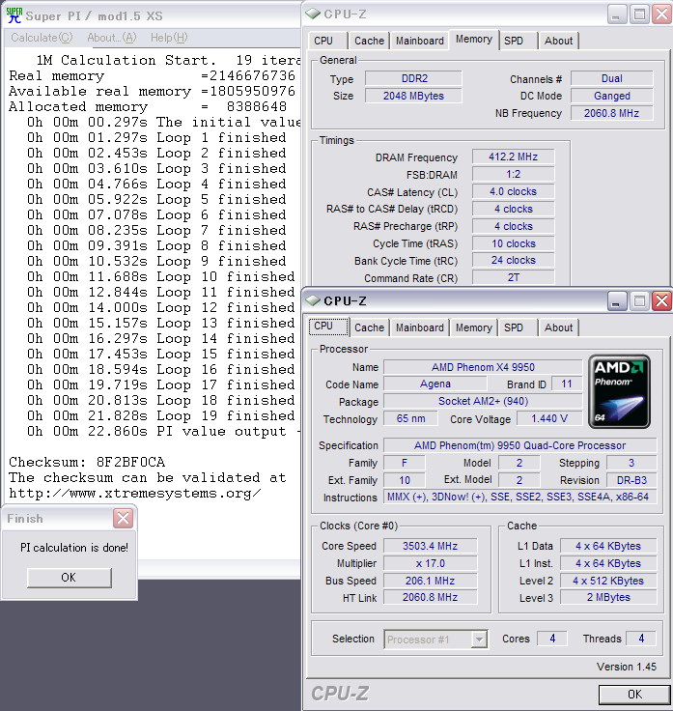Screen dimensions: 673x711
Task: Click the Socket AM2+ (940) package field
Action: point(483,401)
